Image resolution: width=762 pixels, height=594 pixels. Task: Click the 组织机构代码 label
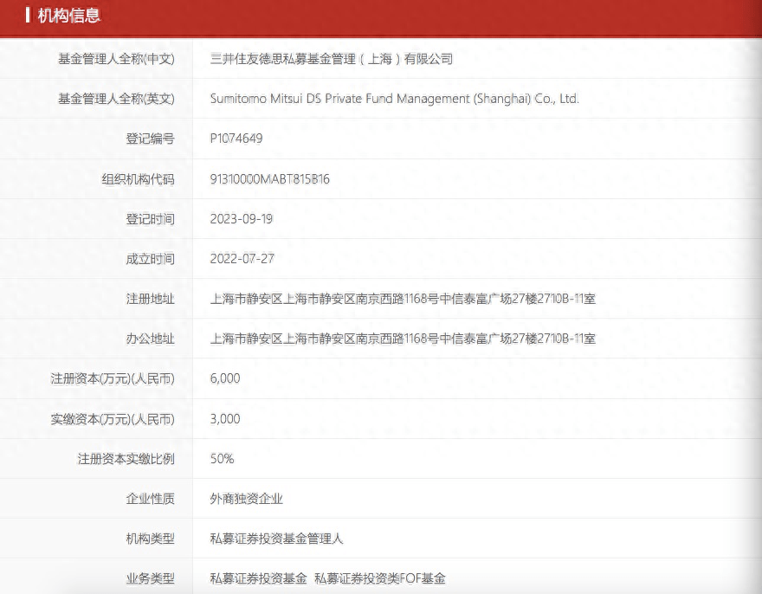pos(138,179)
